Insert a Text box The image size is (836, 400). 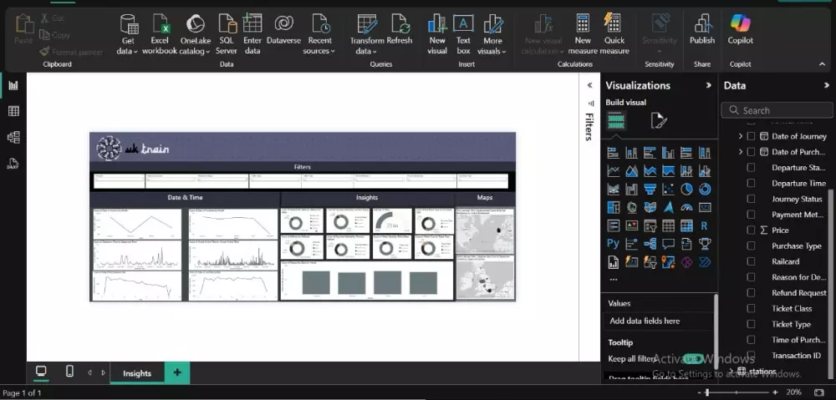point(463,34)
